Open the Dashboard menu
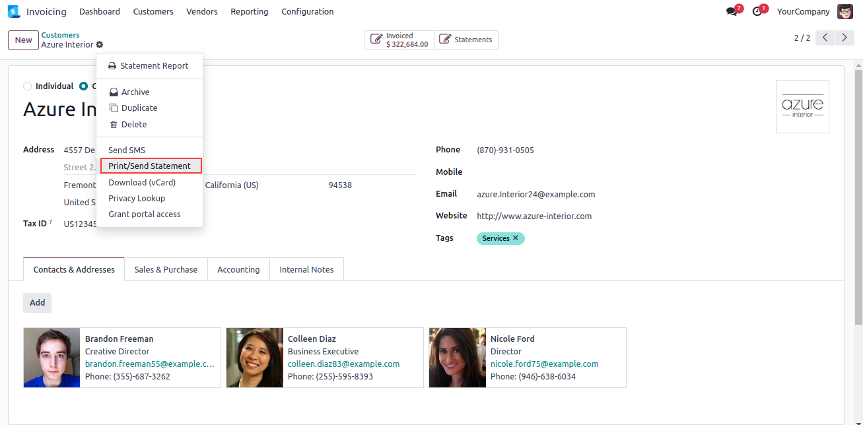The height and width of the screenshot is (425, 863). tap(100, 11)
